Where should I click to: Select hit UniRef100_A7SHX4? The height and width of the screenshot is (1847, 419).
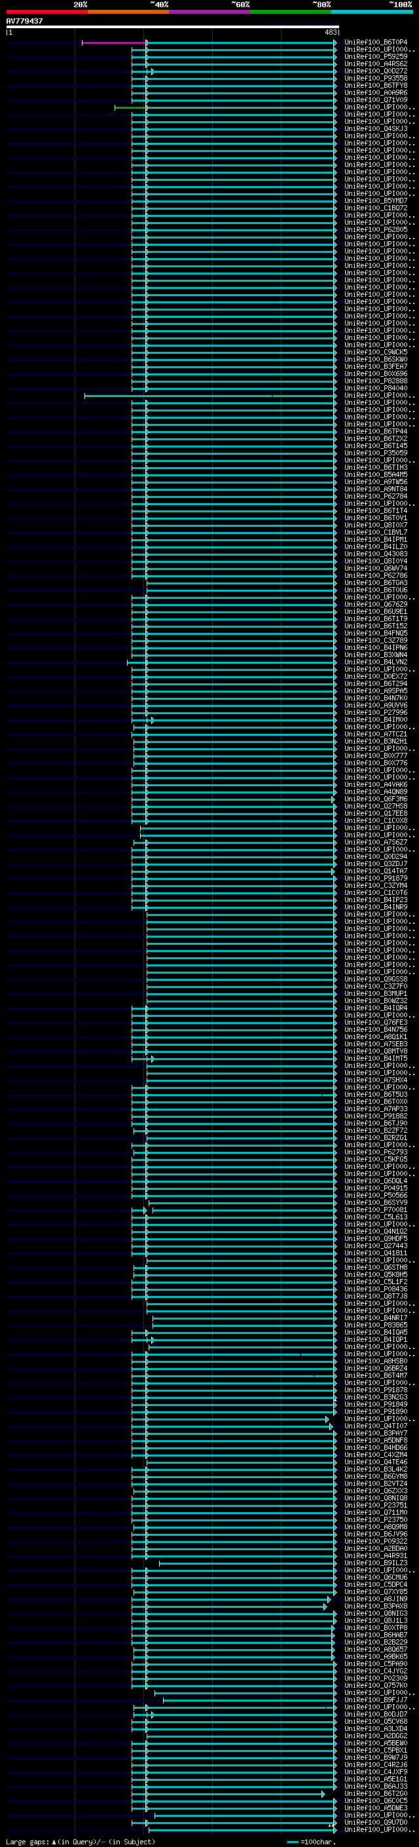click(x=375, y=1080)
